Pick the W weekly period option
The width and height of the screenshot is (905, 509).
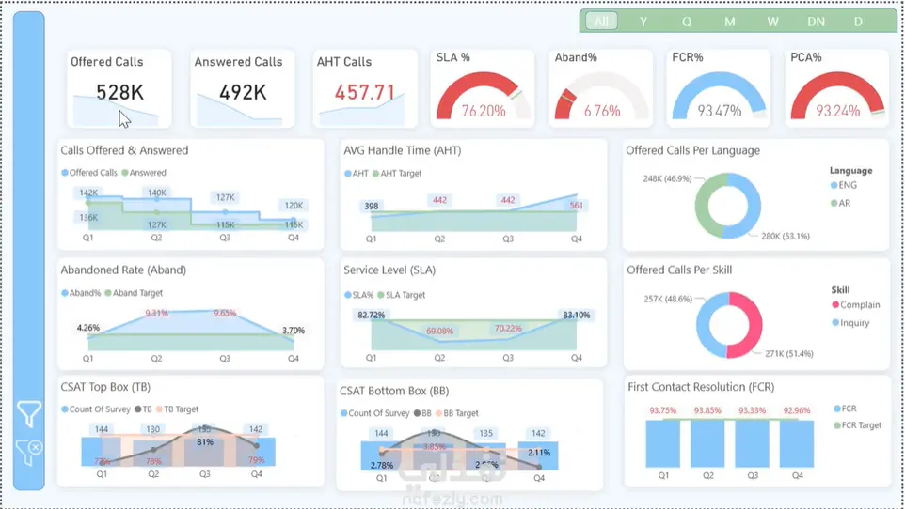click(x=772, y=22)
